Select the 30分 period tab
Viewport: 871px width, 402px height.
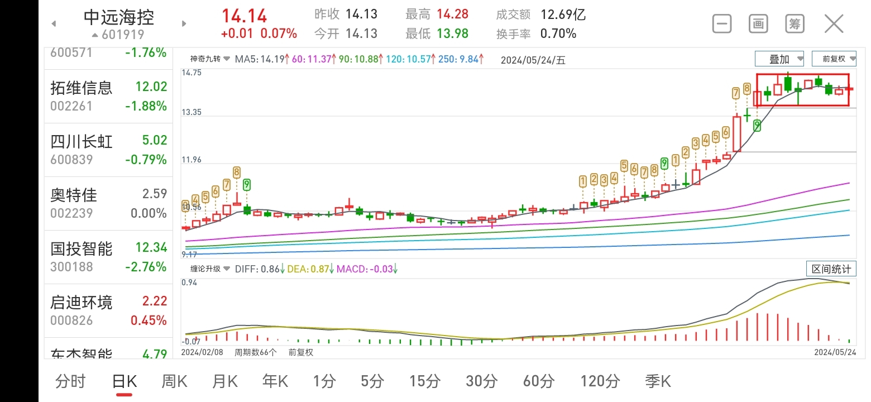[482, 381]
